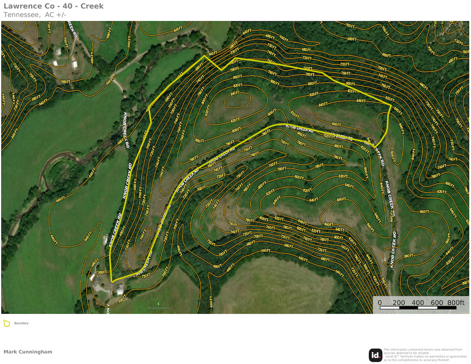Click the V-shaped notch on the northern boundary
The width and height of the screenshot is (471, 364).
(220, 70)
